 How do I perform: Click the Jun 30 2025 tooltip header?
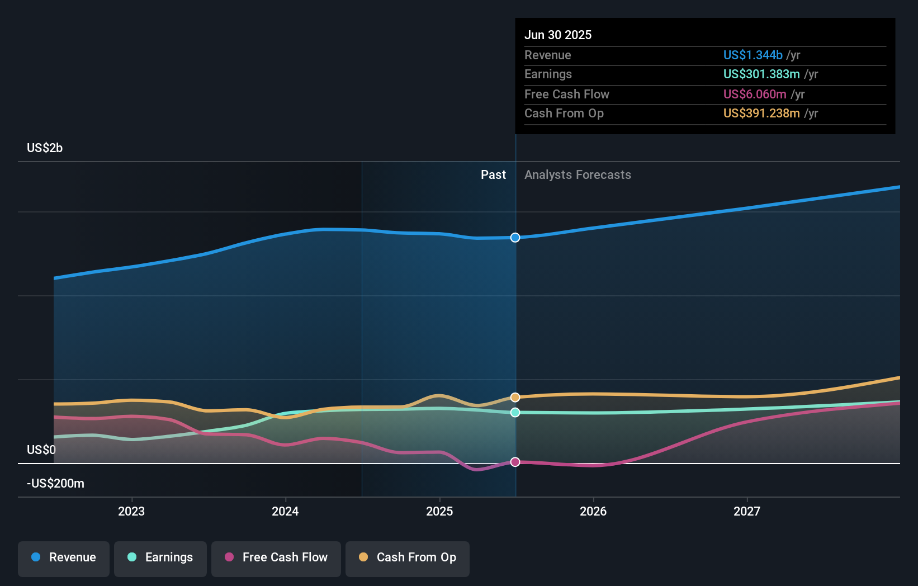pos(558,35)
